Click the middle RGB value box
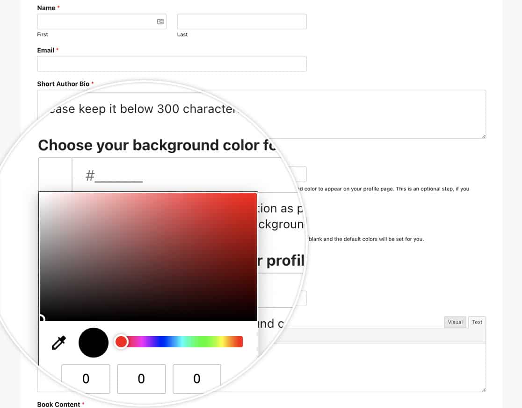 click(x=141, y=379)
